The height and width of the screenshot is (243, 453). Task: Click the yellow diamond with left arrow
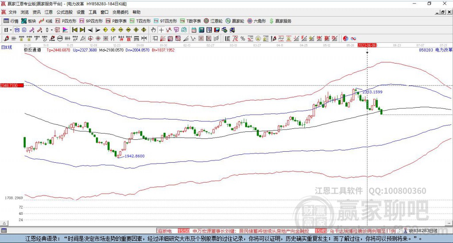[105, 30]
